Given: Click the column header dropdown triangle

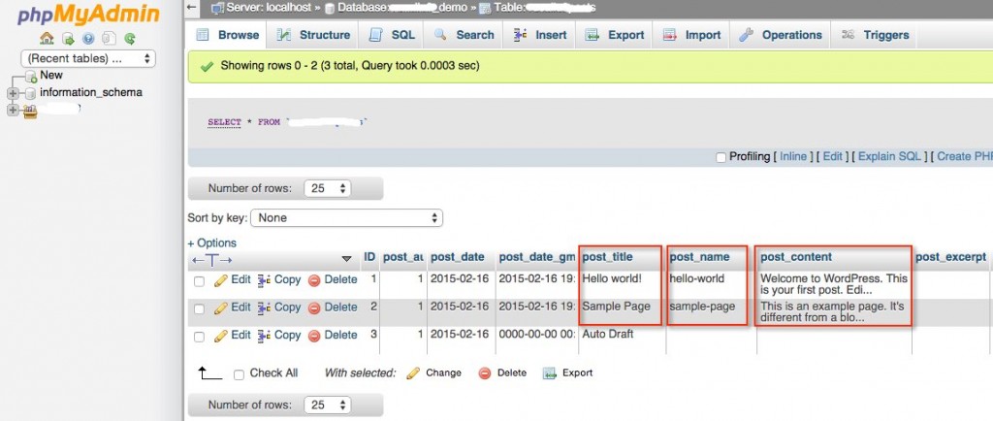Looking at the screenshot, I should click(x=346, y=259).
